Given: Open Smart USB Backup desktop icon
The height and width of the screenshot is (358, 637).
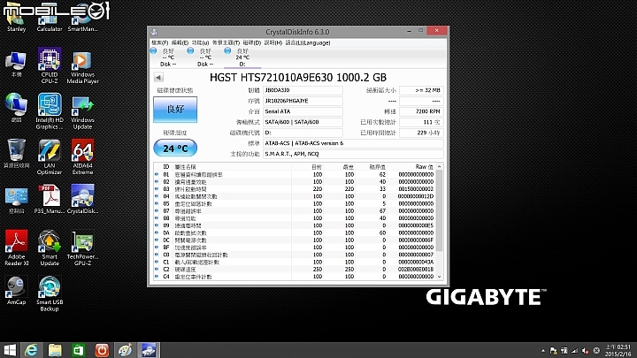Looking at the screenshot, I should (50, 293).
